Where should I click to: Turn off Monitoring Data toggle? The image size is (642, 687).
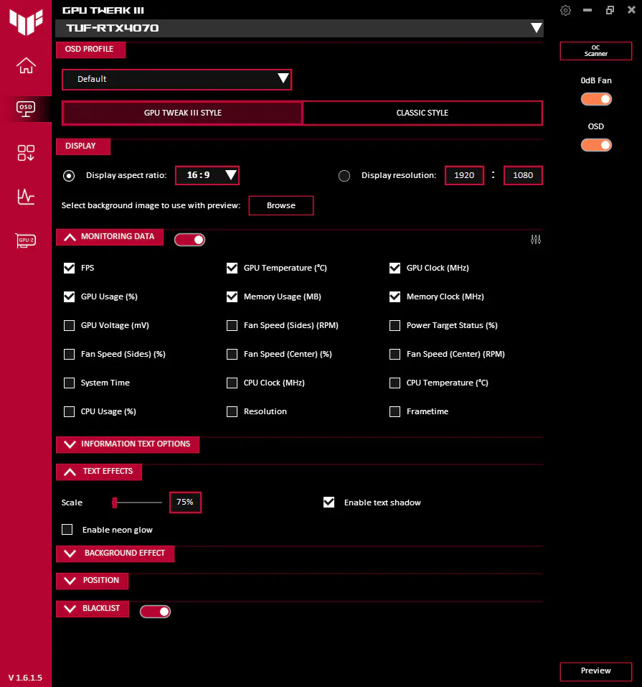tap(189, 240)
